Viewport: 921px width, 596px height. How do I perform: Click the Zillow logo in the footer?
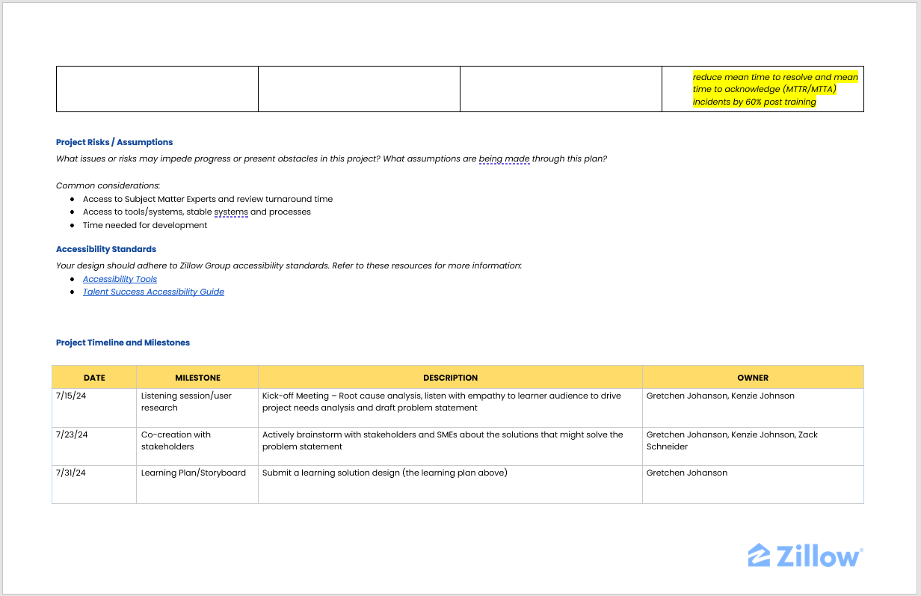(805, 556)
